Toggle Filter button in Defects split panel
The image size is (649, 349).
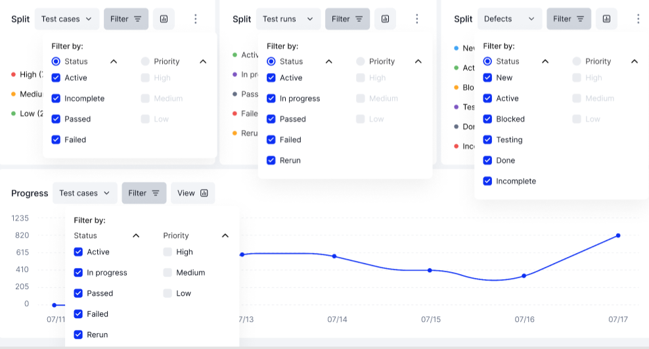pyautogui.click(x=569, y=19)
